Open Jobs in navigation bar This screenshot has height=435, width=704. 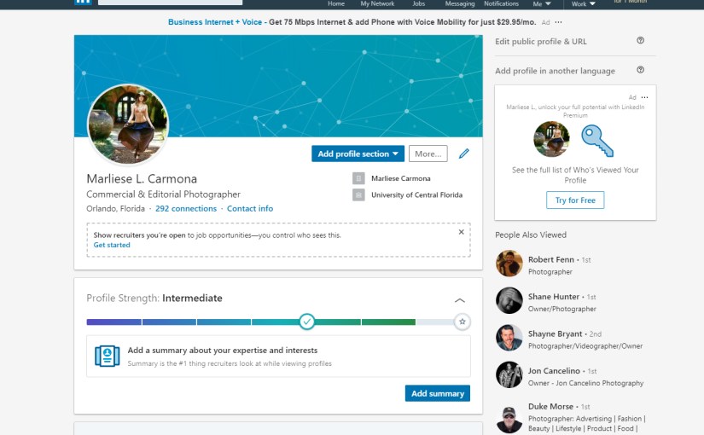418,3
